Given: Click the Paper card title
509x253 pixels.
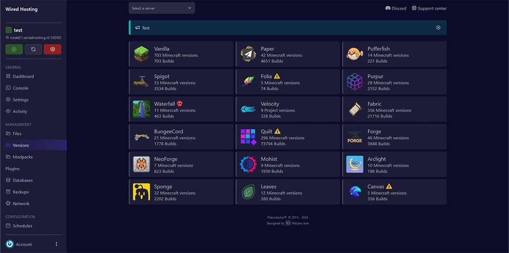Looking at the screenshot, I should click(x=268, y=49).
